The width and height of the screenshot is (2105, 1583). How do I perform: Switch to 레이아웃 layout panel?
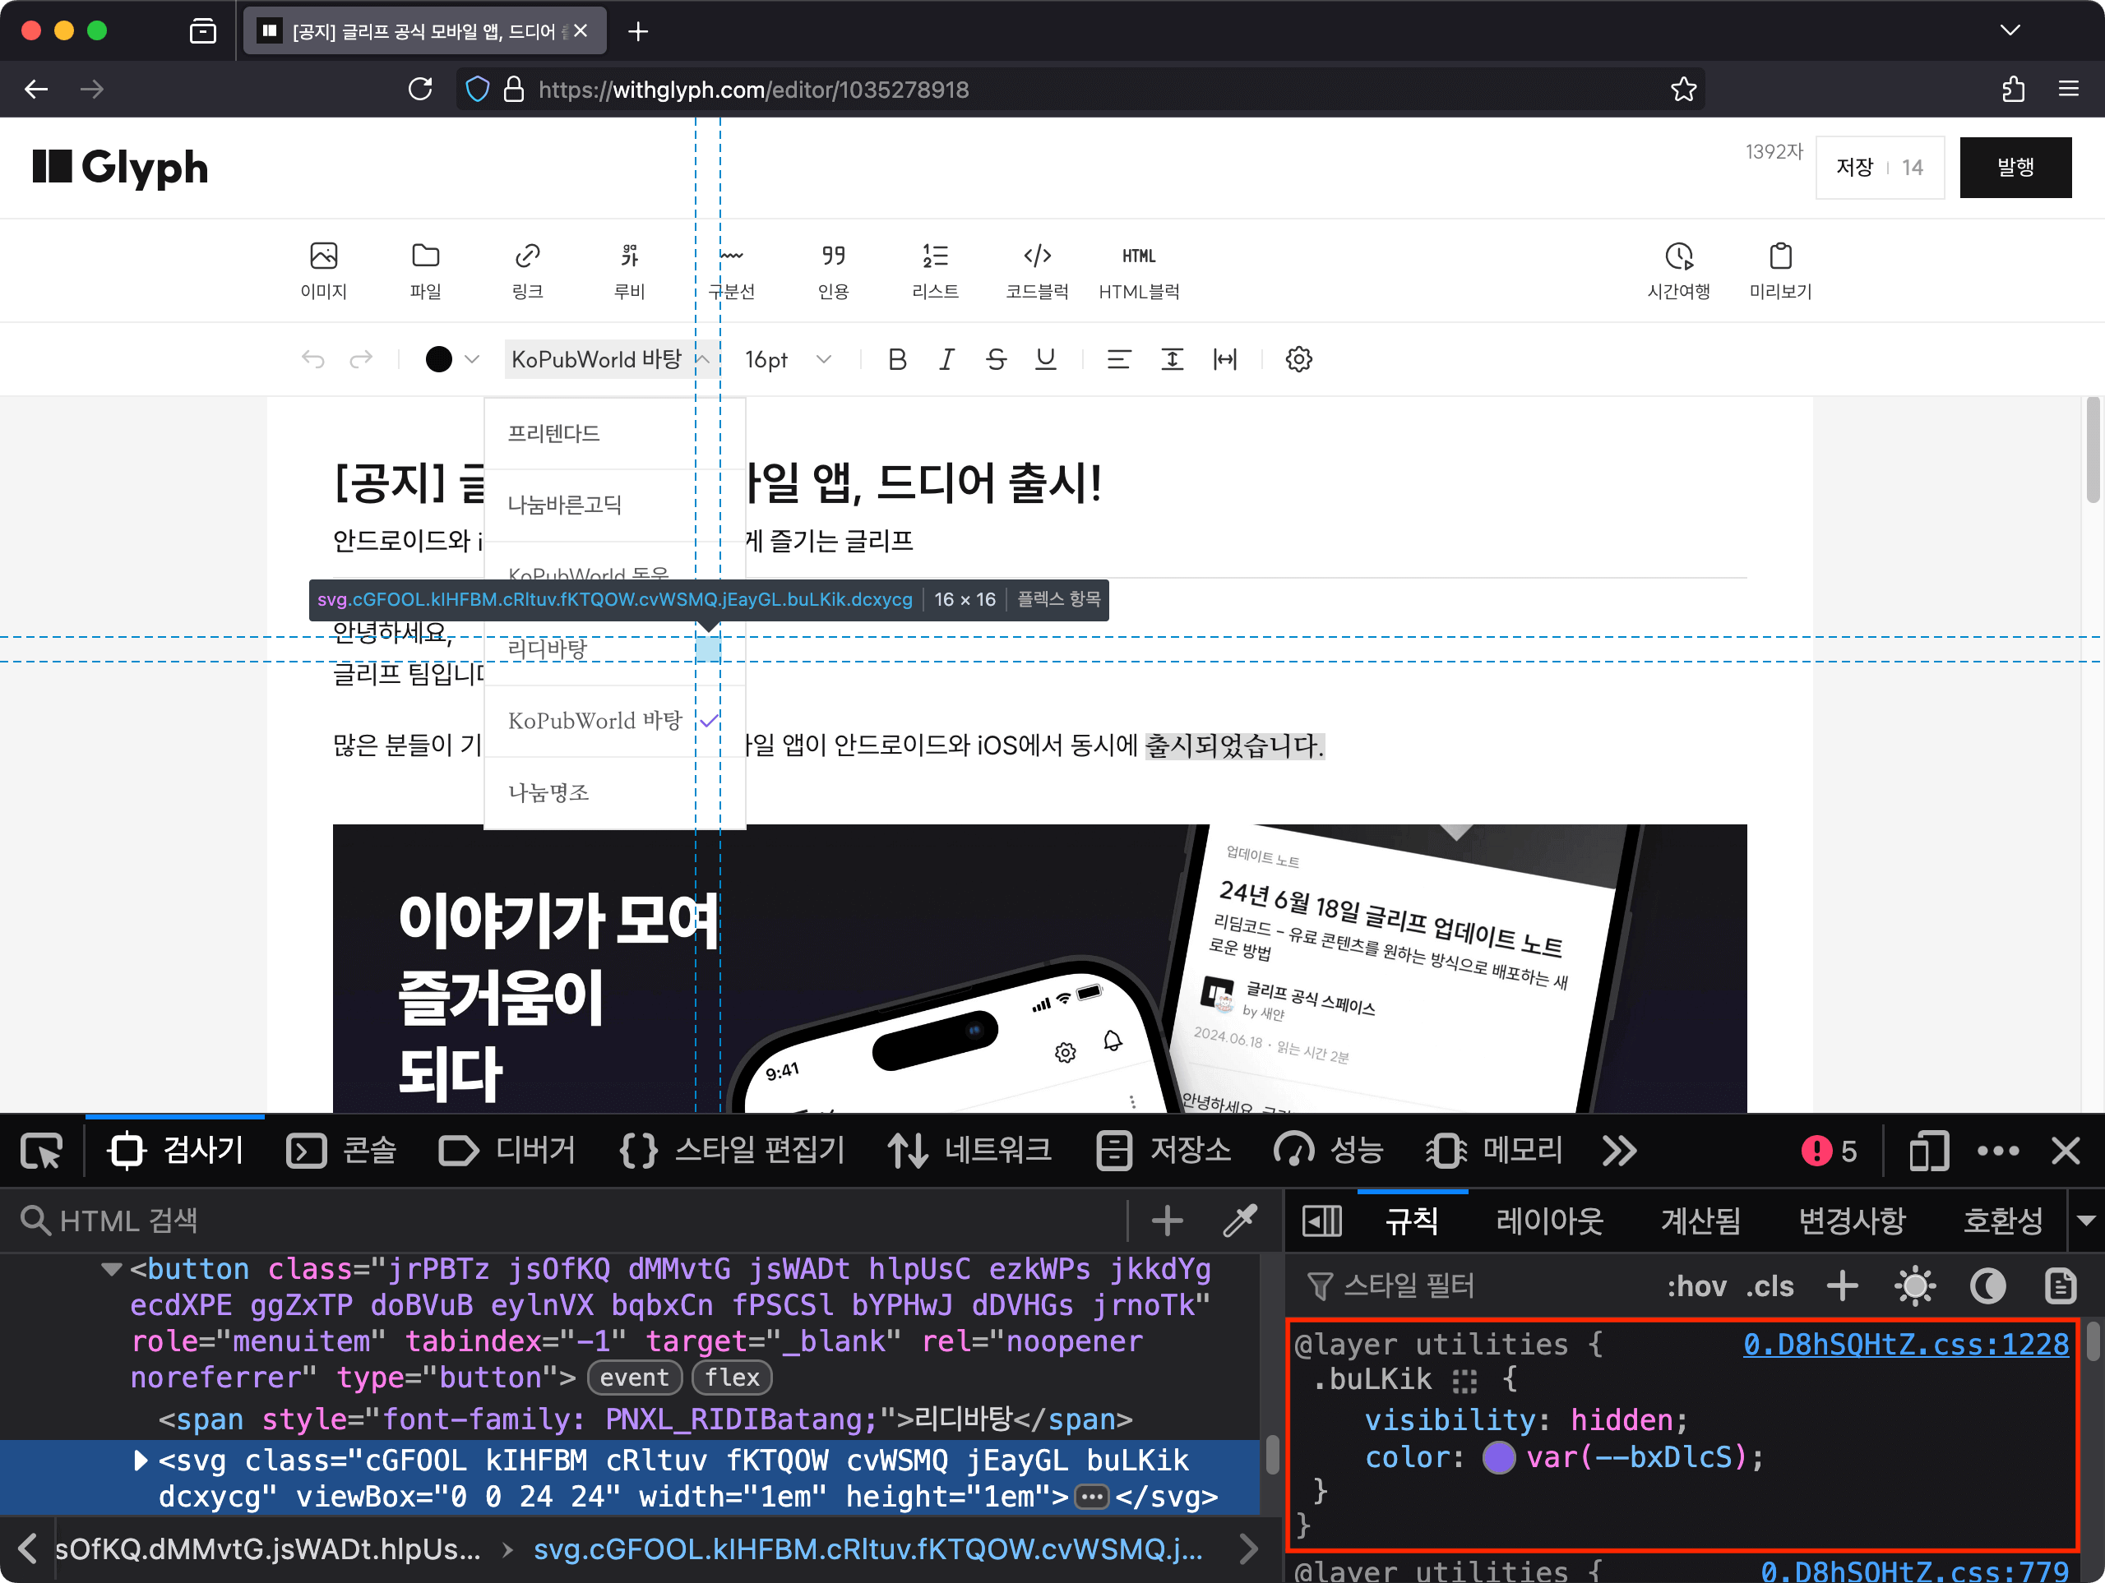point(1550,1221)
